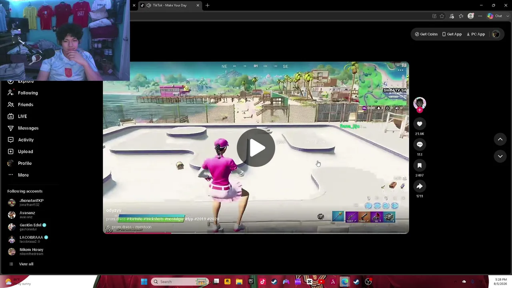Follow the creator via the red plus badge
This screenshot has width=512, height=288.
(x=420, y=110)
